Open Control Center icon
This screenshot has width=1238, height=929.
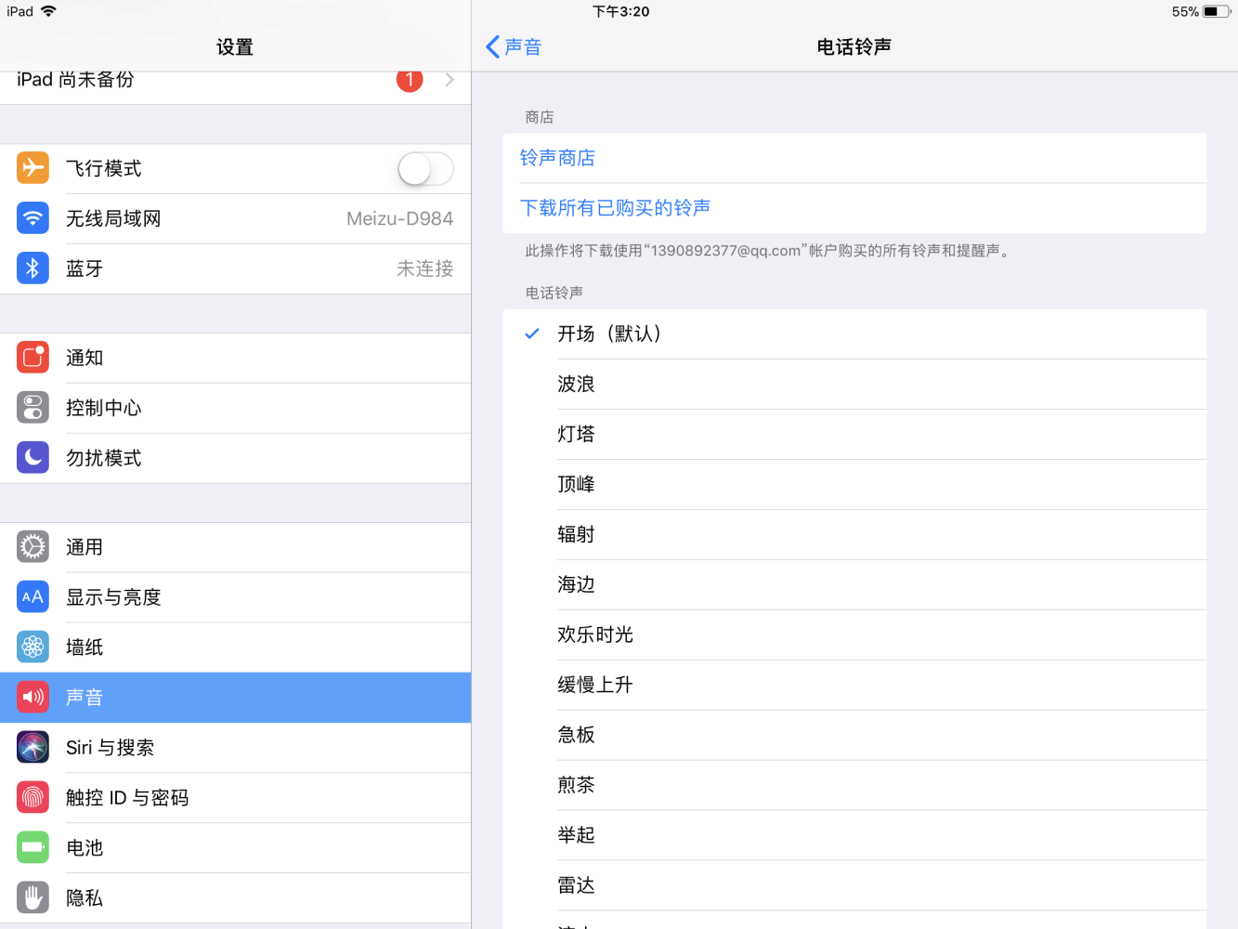coord(33,408)
